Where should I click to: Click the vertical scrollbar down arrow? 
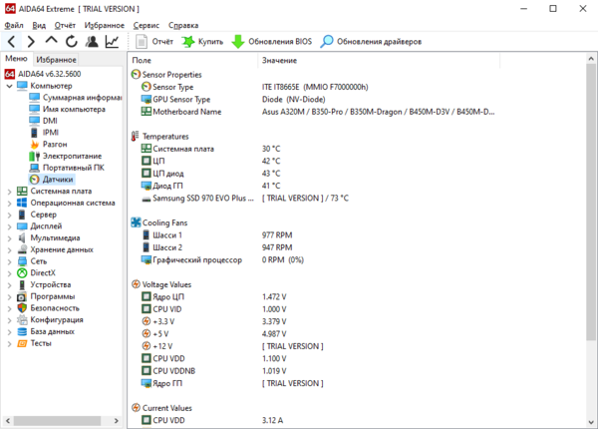click(x=591, y=422)
